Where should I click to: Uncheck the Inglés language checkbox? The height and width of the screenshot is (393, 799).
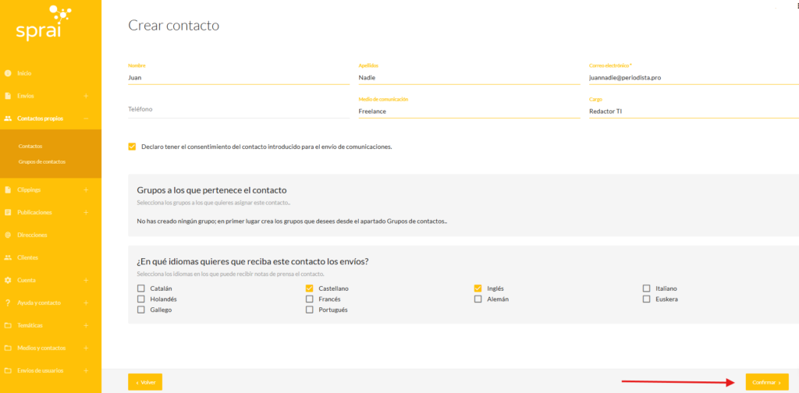[x=478, y=289]
